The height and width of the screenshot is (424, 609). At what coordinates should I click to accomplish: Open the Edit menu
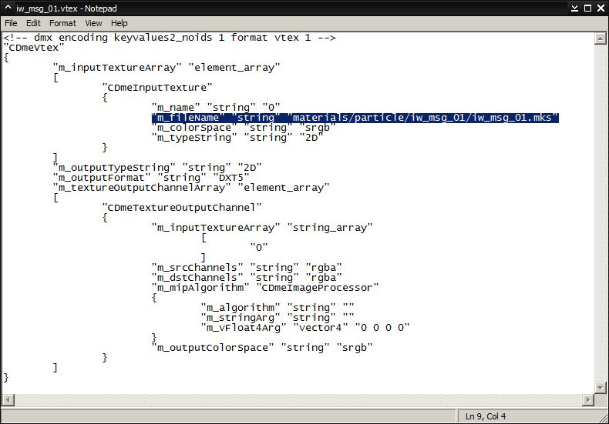(33, 23)
